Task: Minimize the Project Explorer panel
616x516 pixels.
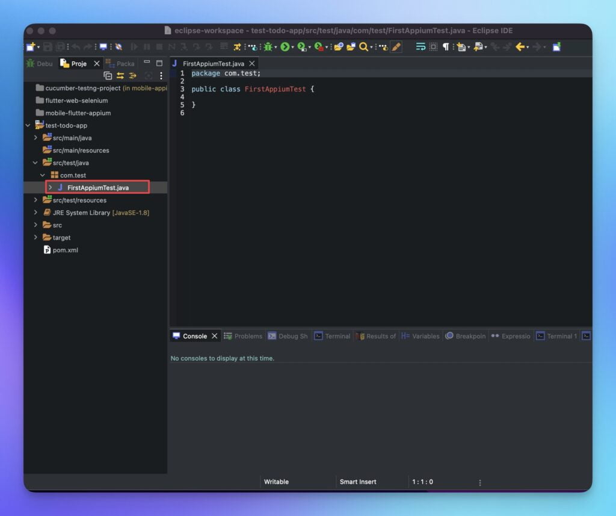Action: point(147,62)
